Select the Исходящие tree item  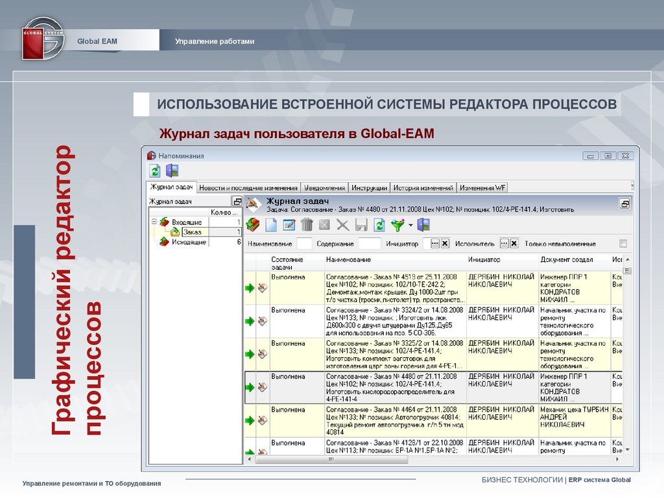coord(189,242)
